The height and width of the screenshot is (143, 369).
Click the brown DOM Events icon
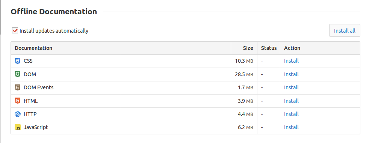[x=18, y=87]
